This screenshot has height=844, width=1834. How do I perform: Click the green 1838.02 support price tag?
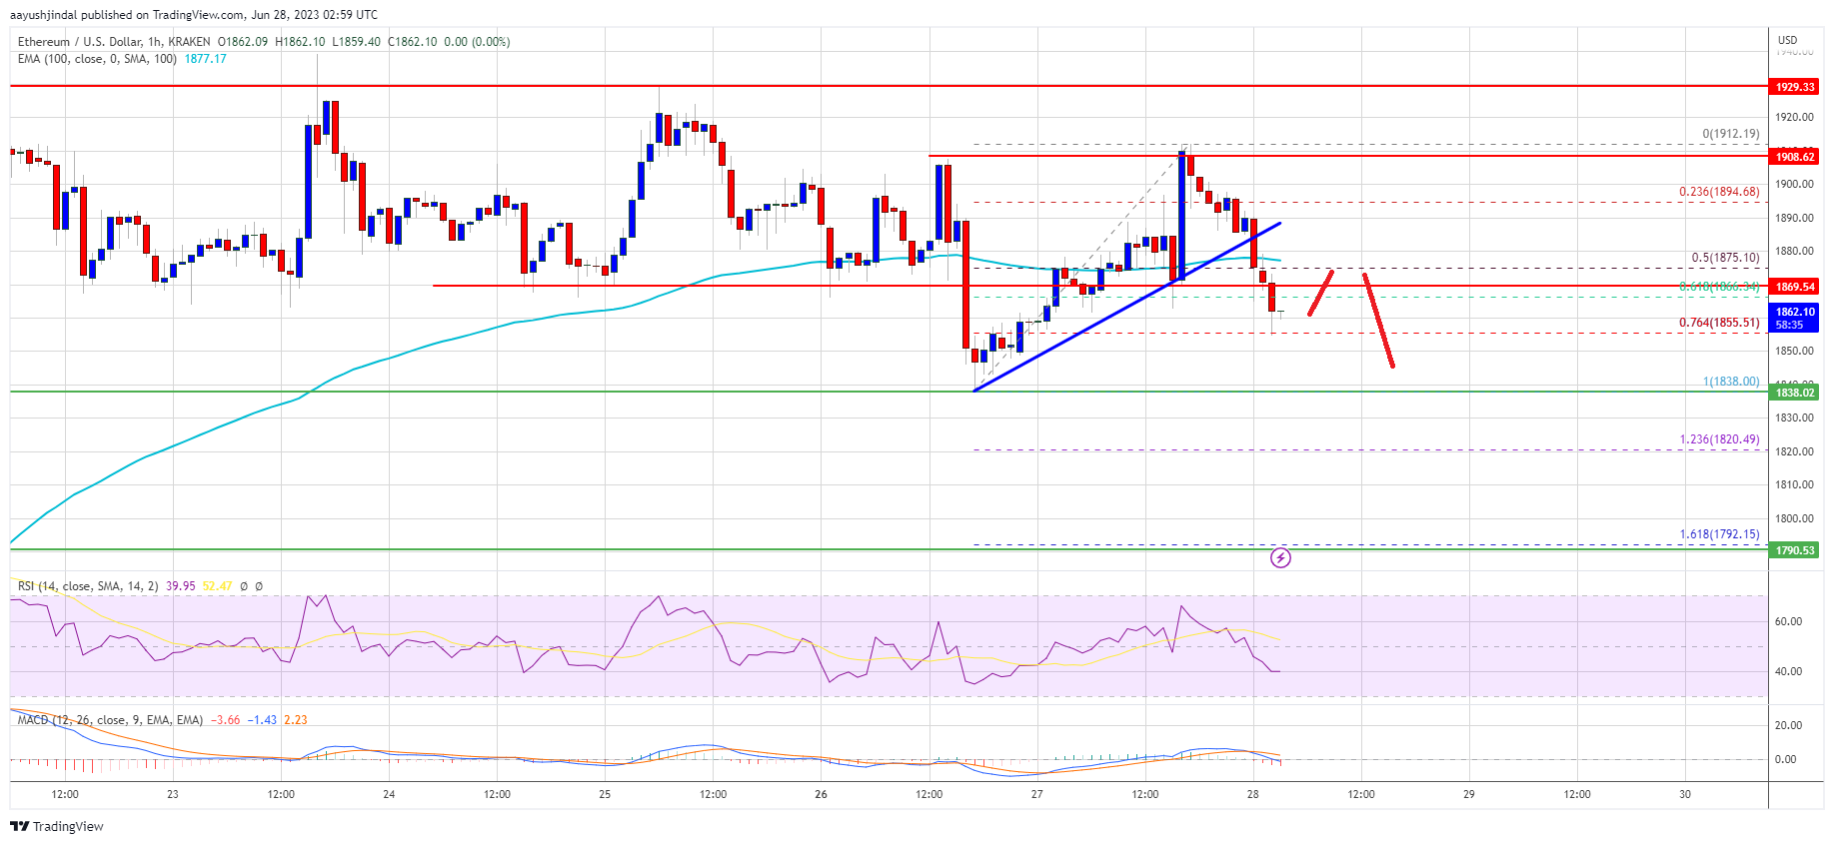[x=1794, y=393]
